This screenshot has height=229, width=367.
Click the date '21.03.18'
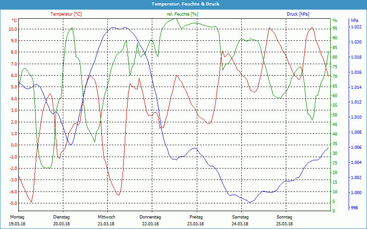coord(106,224)
